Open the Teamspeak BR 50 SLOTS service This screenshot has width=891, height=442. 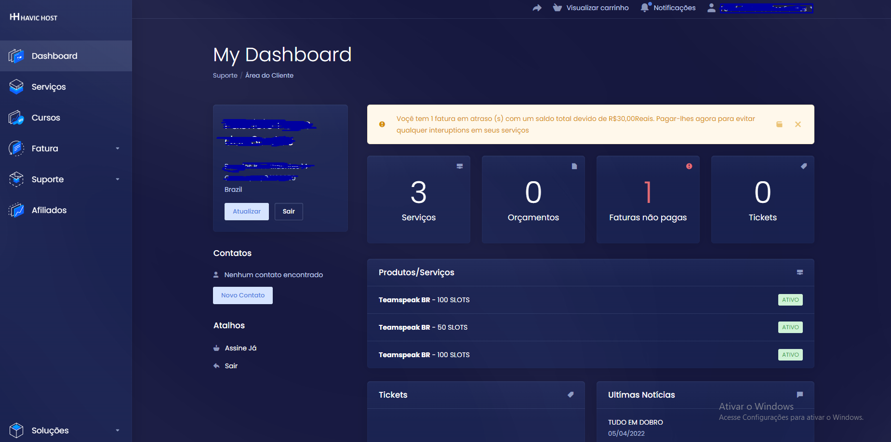pyautogui.click(x=591, y=327)
